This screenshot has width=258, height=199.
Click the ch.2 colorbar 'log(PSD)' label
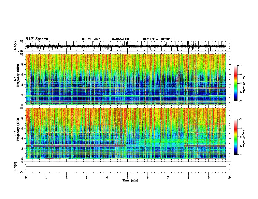click(x=244, y=138)
